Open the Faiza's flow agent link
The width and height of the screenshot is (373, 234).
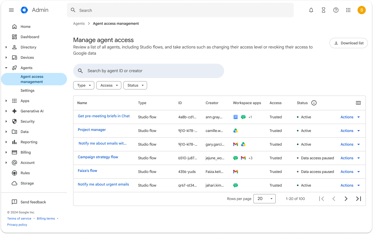tap(88, 171)
